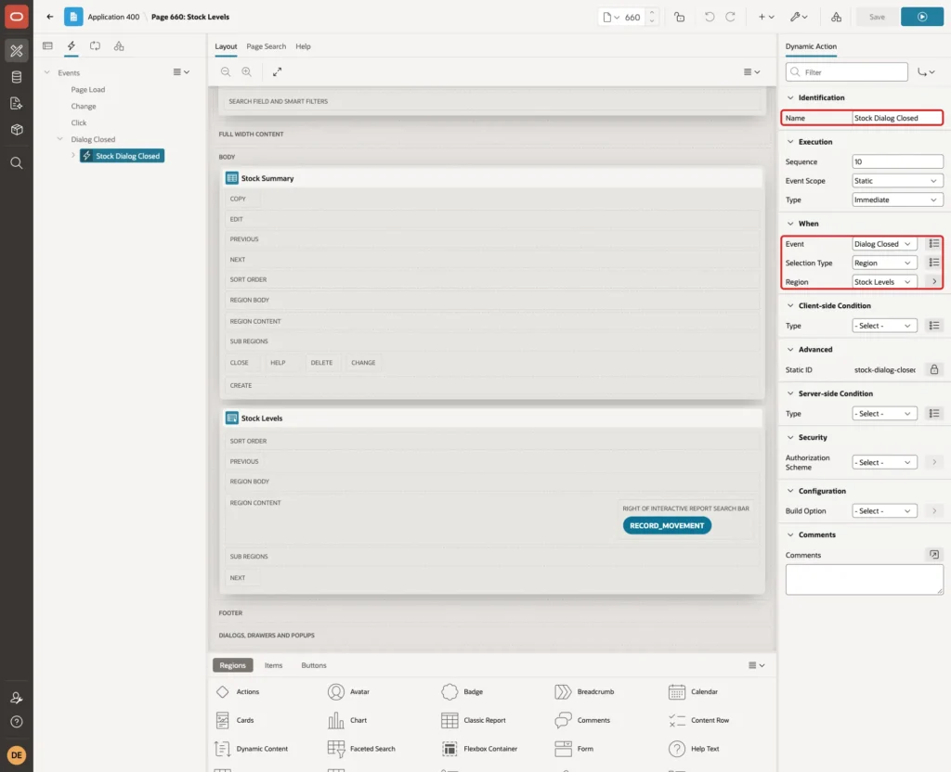Open the Utilities wrench menu
The width and height of the screenshot is (951, 772).
coord(799,17)
